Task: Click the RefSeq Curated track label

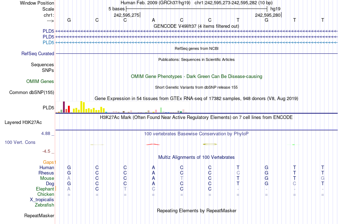Action: tap(38, 53)
